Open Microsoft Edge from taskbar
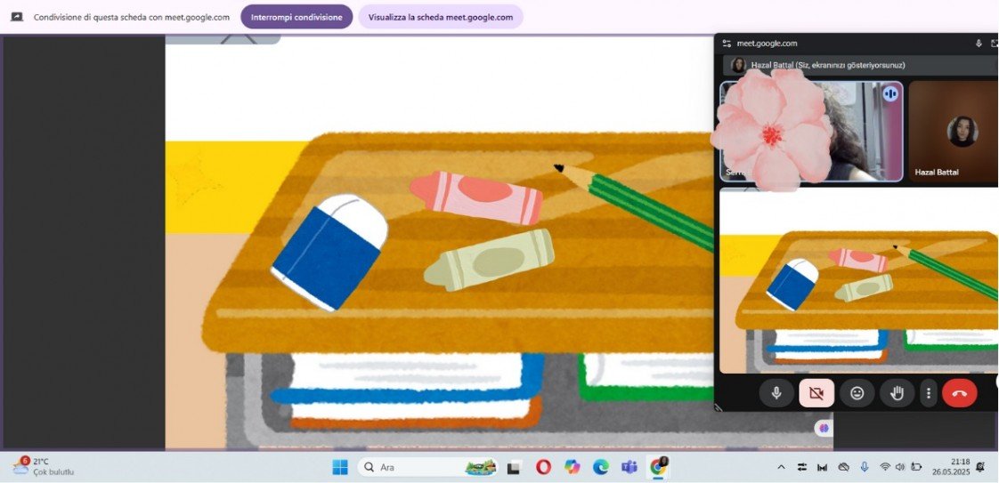999x483 pixels. click(x=601, y=467)
